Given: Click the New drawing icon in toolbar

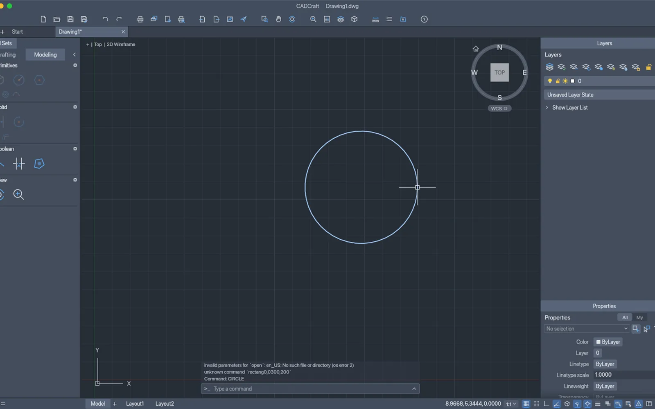Looking at the screenshot, I should pyautogui.click(x=43, y=19).
